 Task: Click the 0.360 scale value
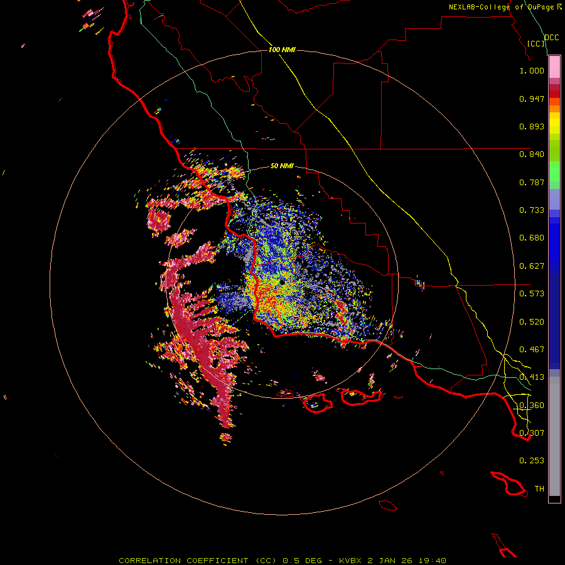532,406
